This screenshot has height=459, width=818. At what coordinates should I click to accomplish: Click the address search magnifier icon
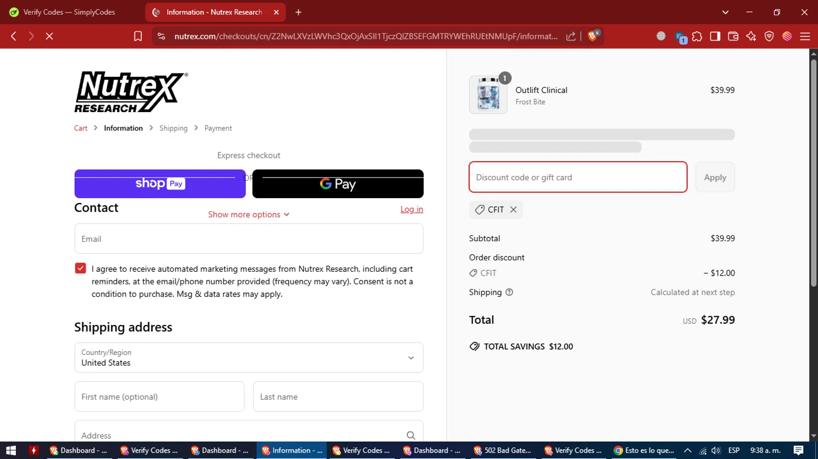point(411,436)
